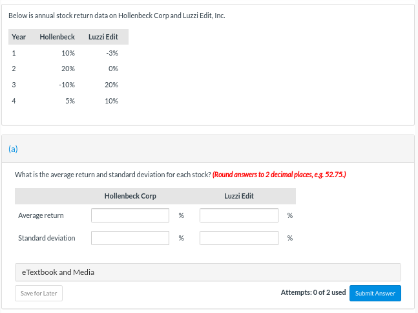Focus the Hollenbeck Corp average return field

[130, 215]
